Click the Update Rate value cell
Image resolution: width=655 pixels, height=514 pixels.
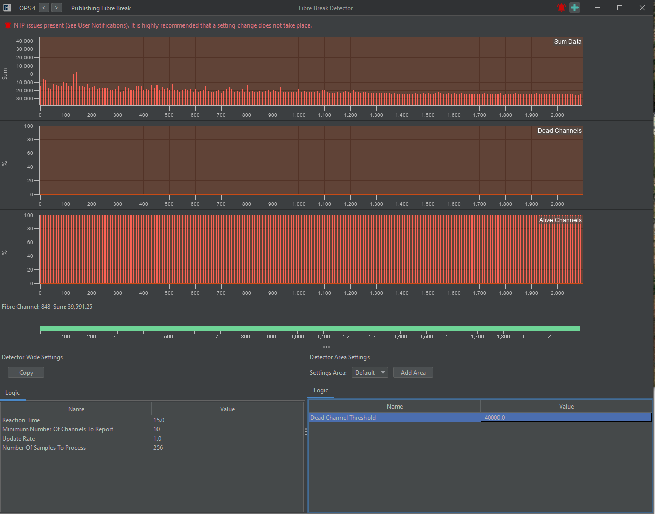(158, 439)
